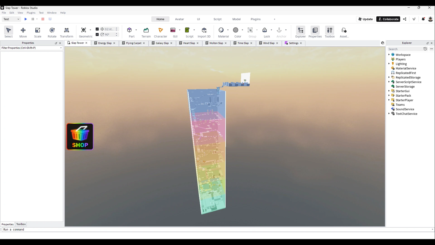Open the Assistant sparkle icon
The image size is (435, 245).
[414, 19]
